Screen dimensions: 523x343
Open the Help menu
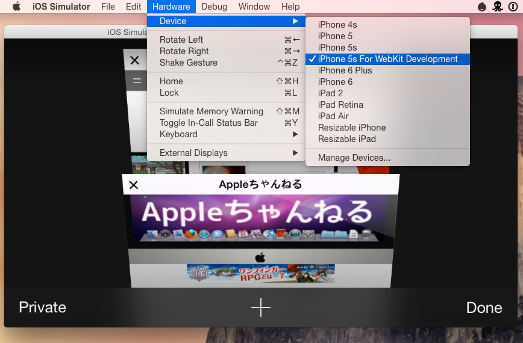click(x=290, y=7)
